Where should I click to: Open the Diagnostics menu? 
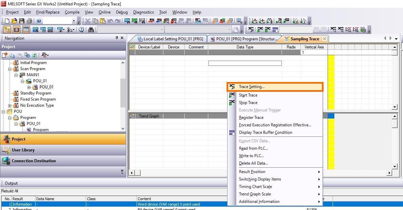(143, 12)
